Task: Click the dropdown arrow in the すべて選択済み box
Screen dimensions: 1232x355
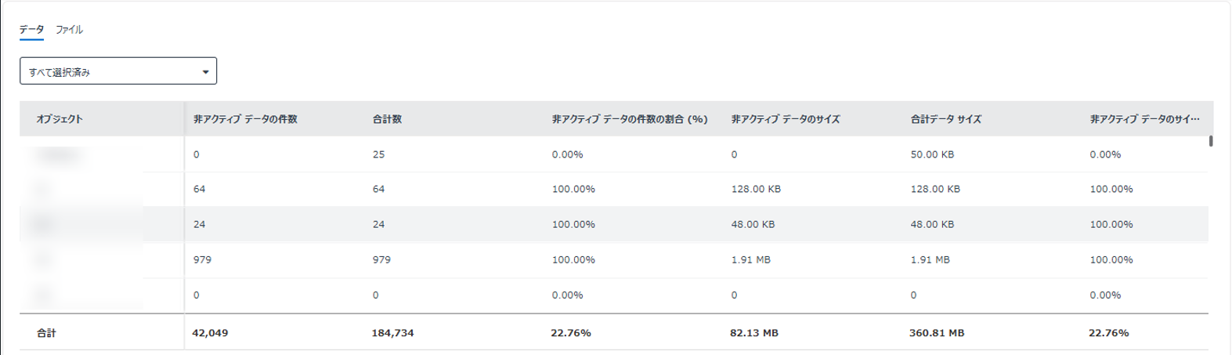Action: tap(205, 72)
